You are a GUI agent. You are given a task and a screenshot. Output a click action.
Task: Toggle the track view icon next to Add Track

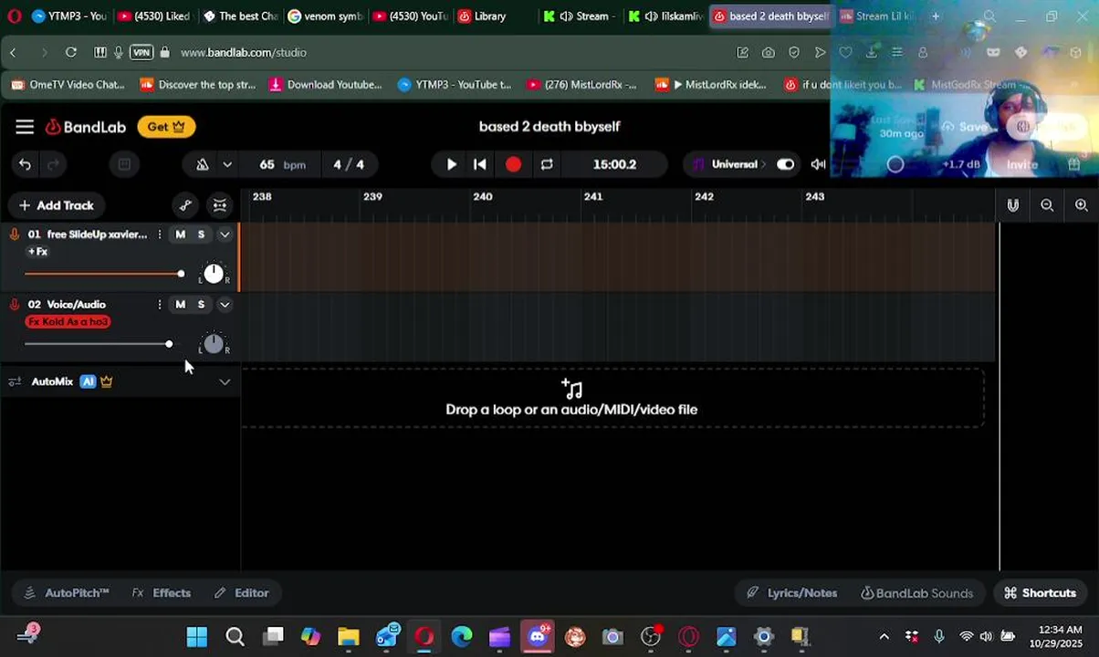coord(219,205)
